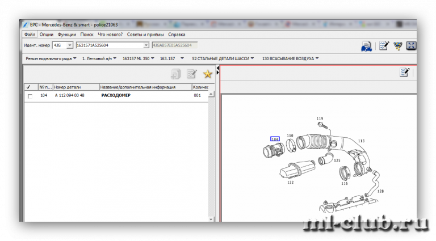Click the grayed field 4JGAB57E05A525604
The height and width of the screenshot is (241, 436).
coord(175,45)
